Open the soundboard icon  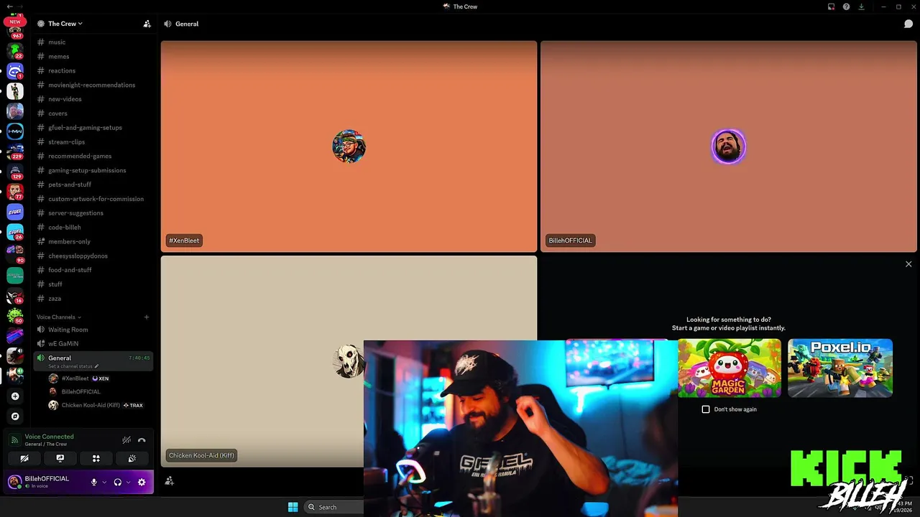tap(132, 458)
